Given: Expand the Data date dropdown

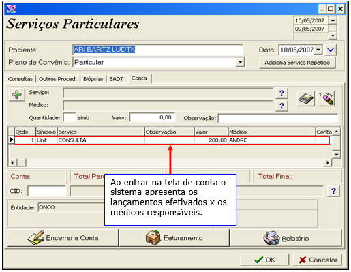Looking at the screenshot, I should coord(318,50).
